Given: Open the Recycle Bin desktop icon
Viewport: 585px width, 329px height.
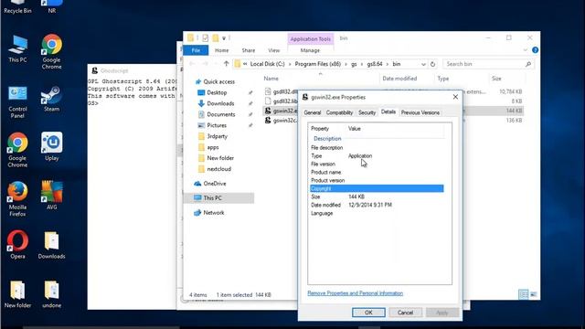Looking at the screenshot, I should tap(17, 6).
